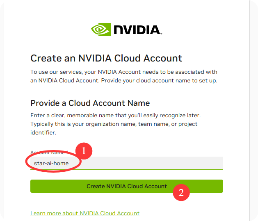The width and height of the screenshot is (258, 221).
Task: Click the NVIDIA wordmark text
Action: [x=137, y=30]
